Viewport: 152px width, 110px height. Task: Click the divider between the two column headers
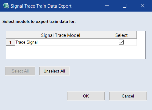click(x=106, y=35)
